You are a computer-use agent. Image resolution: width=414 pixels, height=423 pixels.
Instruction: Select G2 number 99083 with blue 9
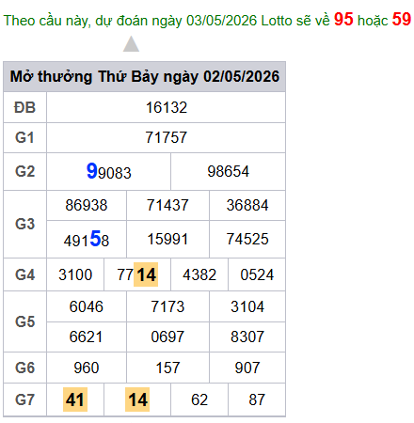click(x=109, y=171)
